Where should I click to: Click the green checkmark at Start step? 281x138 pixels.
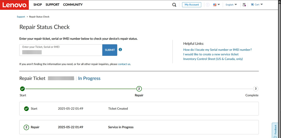[x=22, y=89]
